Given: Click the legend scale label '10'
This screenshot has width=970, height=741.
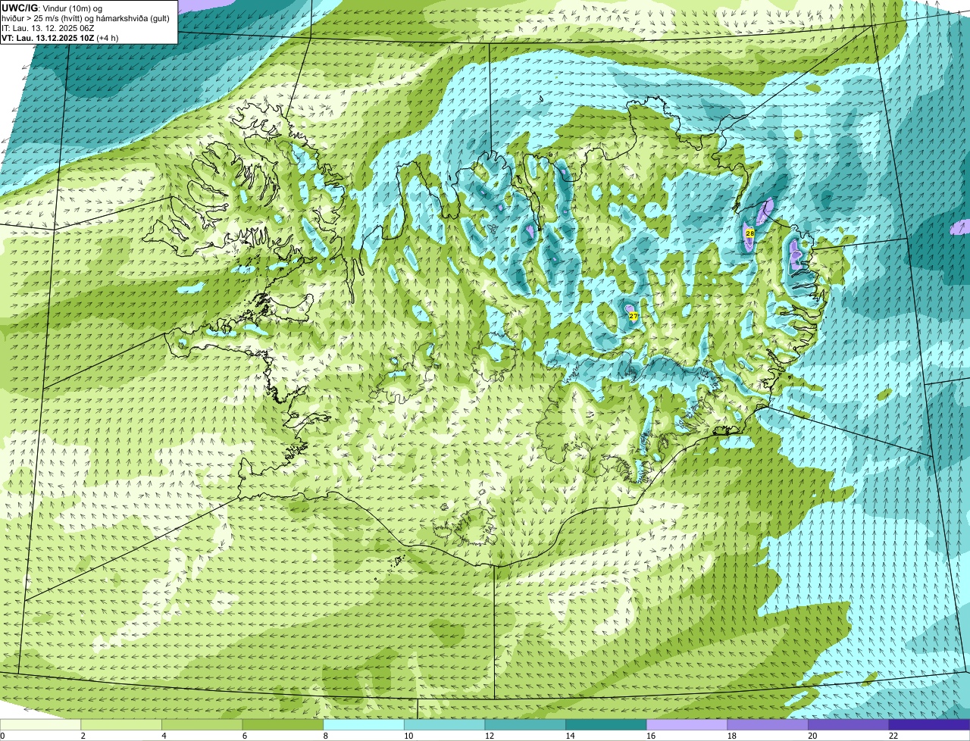Looking at the screenshot, I should [408, 736].
